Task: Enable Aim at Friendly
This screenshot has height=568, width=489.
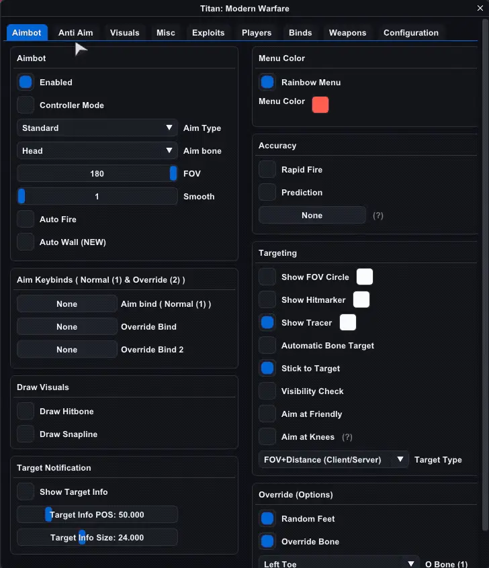Action: 267,414
